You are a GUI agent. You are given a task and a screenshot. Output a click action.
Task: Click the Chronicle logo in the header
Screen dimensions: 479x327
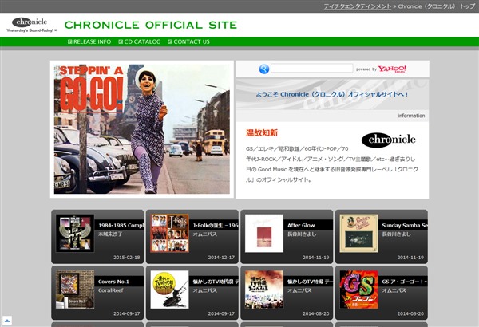[x=32, y=25]
